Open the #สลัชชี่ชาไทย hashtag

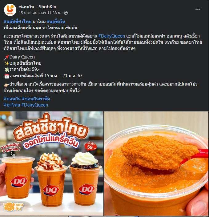point(18,22)
